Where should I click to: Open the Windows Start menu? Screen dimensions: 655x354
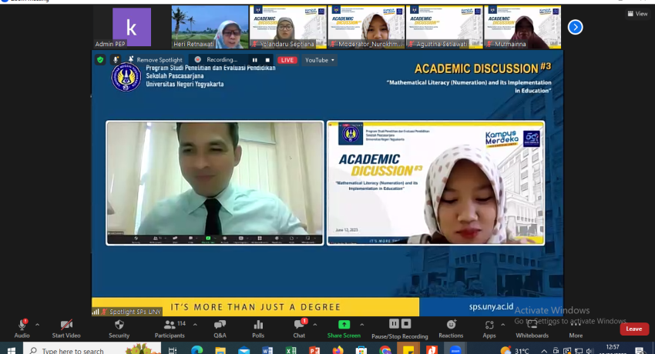(12, 350)
